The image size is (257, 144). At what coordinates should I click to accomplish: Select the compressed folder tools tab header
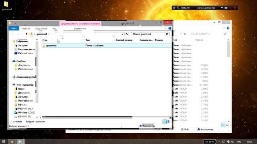pos(80,24)
